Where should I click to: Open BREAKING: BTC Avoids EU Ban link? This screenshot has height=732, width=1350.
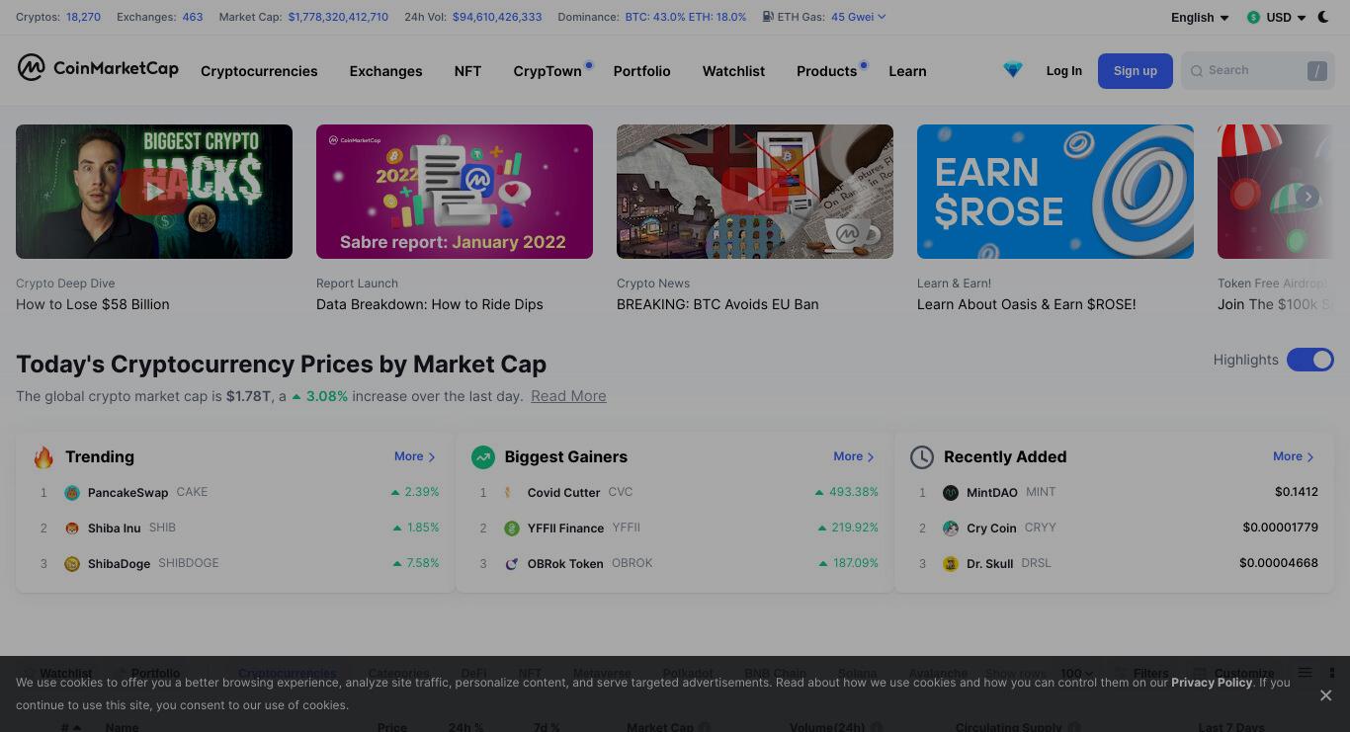[x=717, y=304]
